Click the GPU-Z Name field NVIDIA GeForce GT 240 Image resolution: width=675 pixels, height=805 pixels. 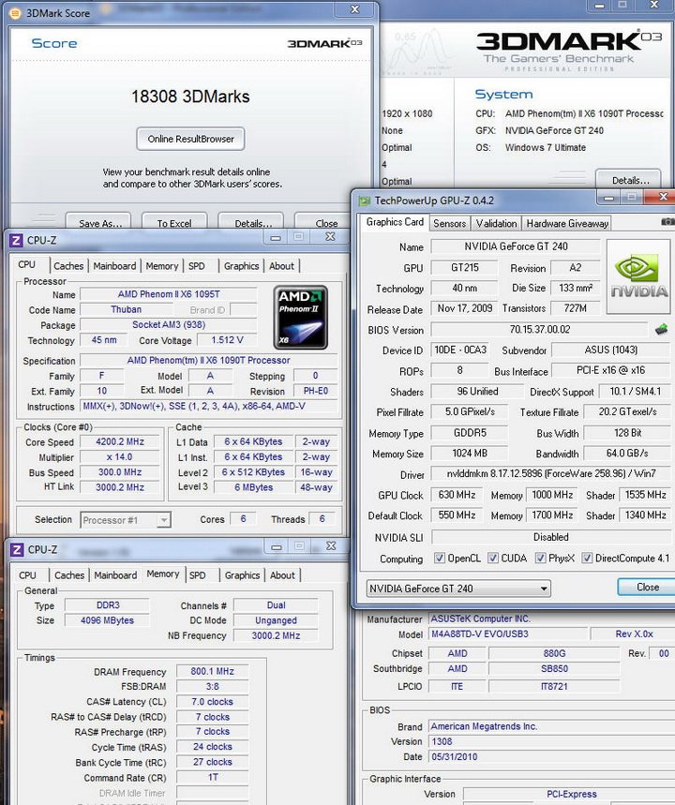click(516, 246)
